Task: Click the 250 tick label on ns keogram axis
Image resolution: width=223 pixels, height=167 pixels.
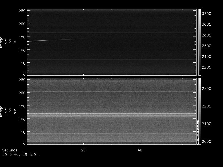Action: click(22, 11)
